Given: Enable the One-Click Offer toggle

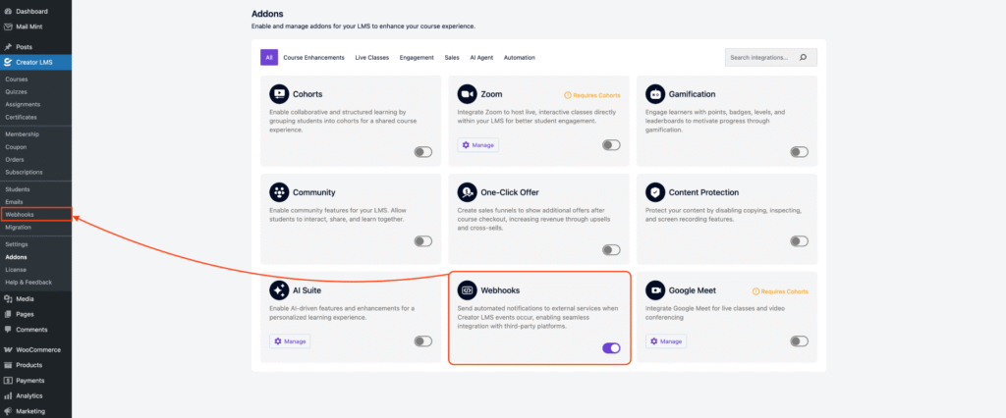Looking at the screenshot, I should pyautogui.click(x=611, y=250).
